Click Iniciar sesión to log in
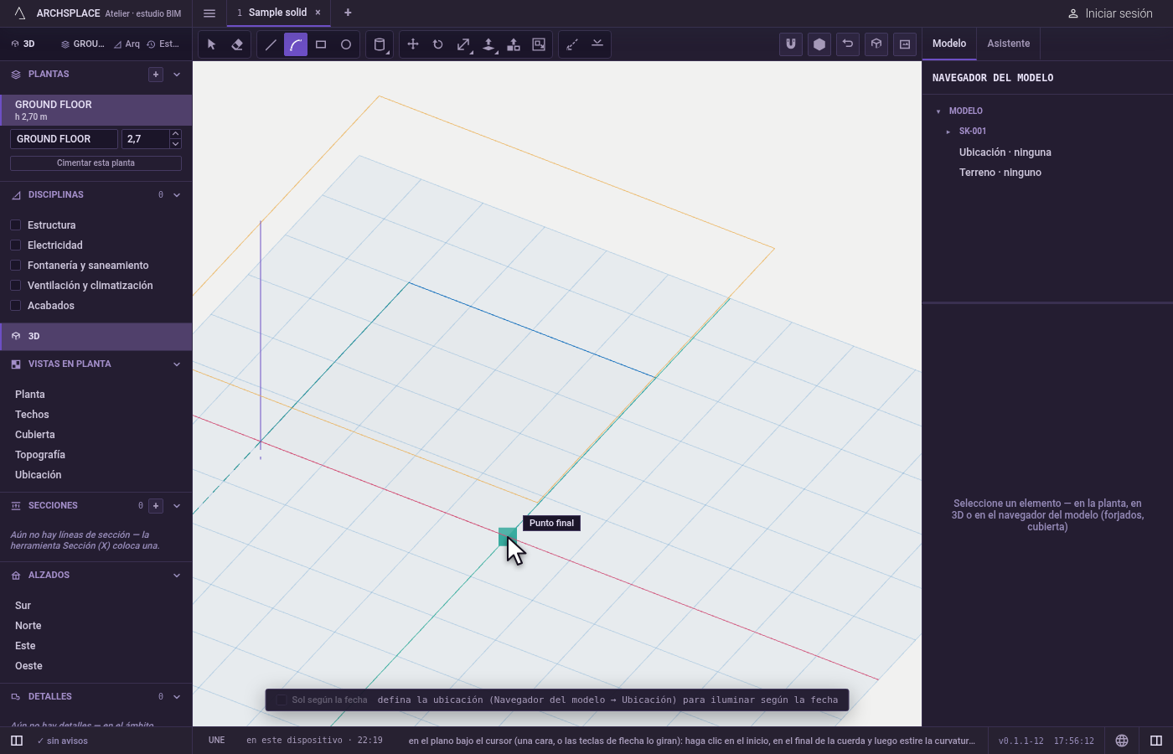 click(x=1110, y=13)
